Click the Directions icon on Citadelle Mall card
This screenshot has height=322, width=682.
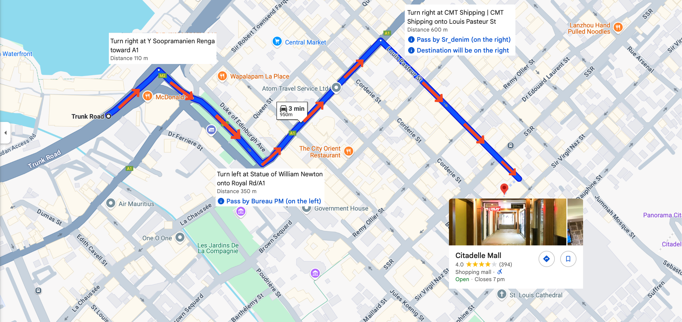(x=546, y=259)
